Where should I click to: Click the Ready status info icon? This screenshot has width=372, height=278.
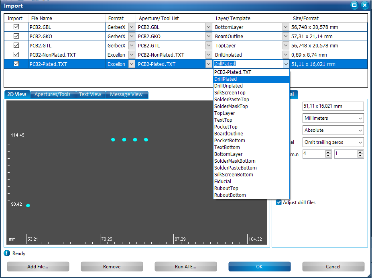[7, 253]
